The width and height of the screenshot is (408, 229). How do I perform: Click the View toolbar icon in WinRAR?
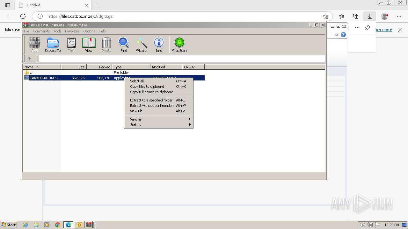pos(89,45)
